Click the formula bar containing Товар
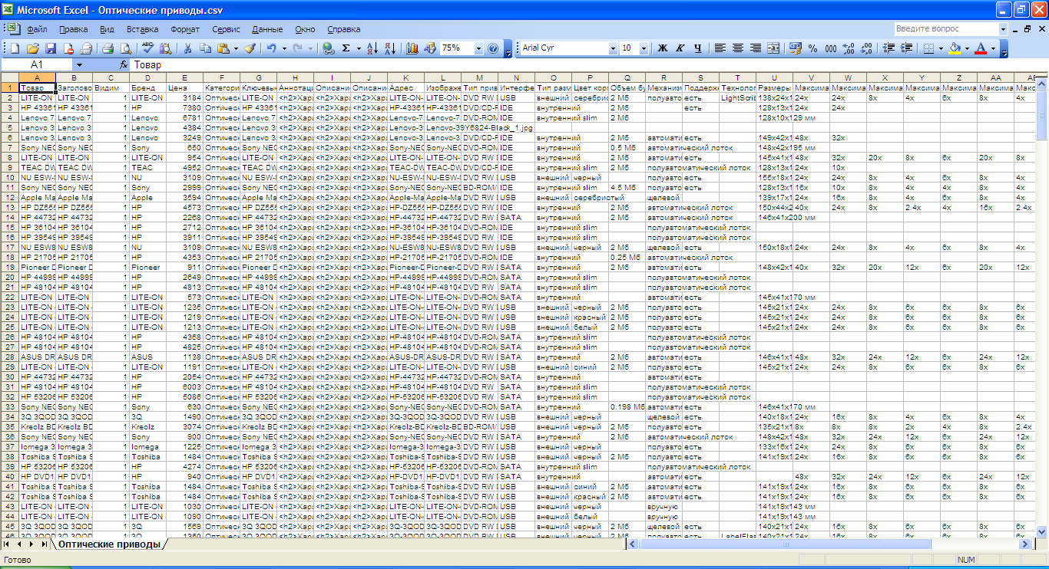Screen dimensions: 1049x569 (588, 66)
